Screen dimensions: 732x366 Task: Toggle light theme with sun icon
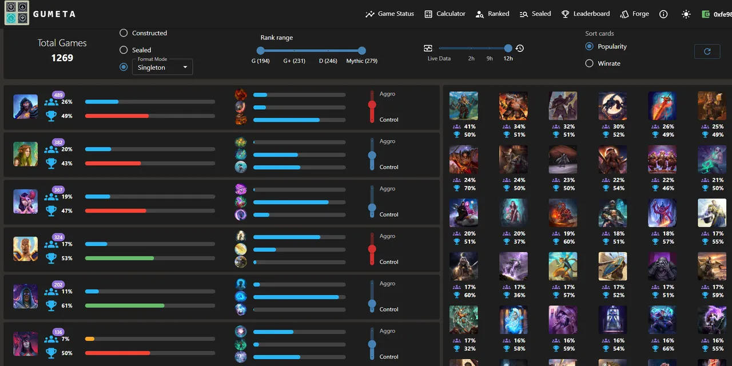(x=686, y=14)
